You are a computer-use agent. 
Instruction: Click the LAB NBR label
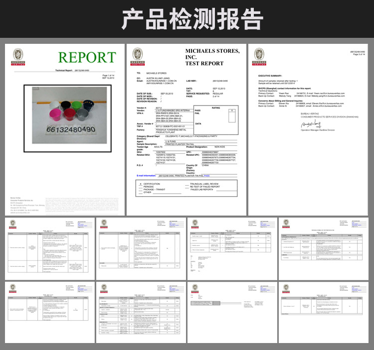coord(191,81)
